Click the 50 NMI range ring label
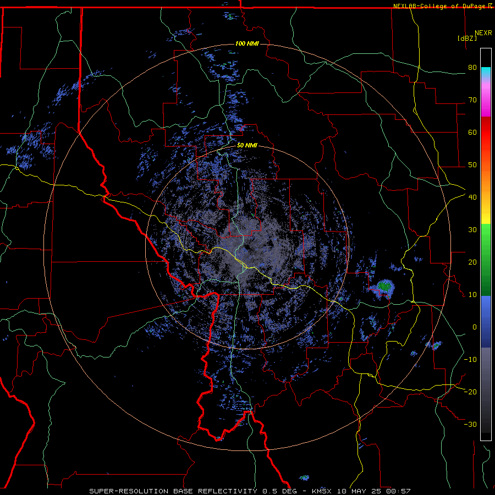This screenshot has height=495, width=495. click(x=247, y=146)
